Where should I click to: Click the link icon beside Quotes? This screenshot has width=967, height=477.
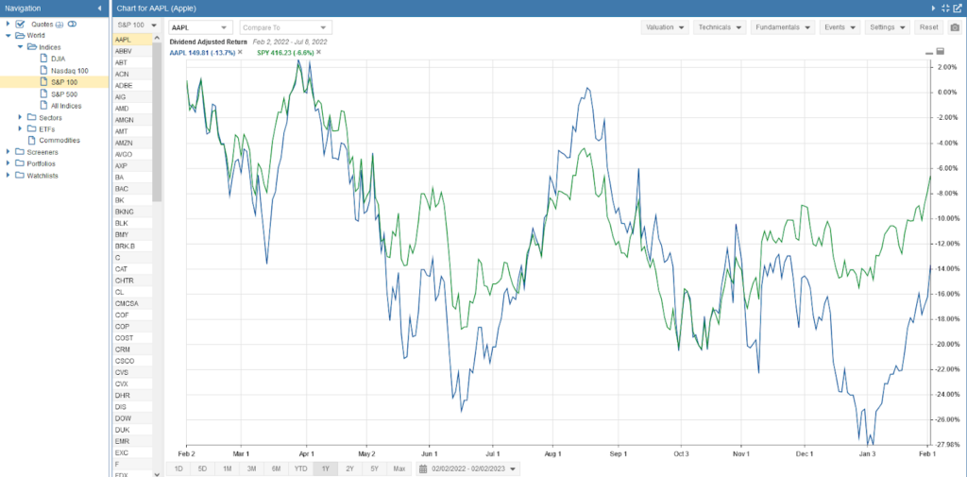tap(72, 24)
